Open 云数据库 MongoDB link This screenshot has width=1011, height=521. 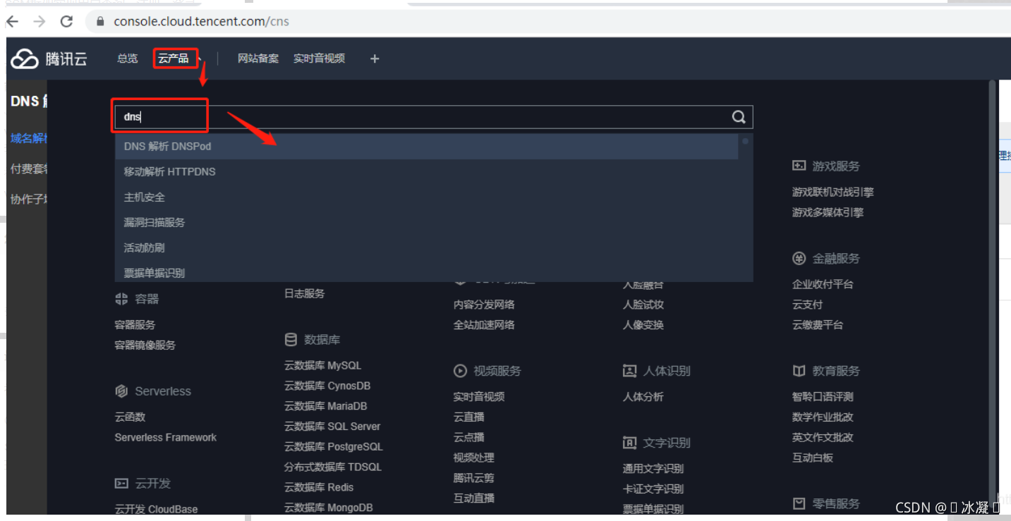(x=329, y=508)
